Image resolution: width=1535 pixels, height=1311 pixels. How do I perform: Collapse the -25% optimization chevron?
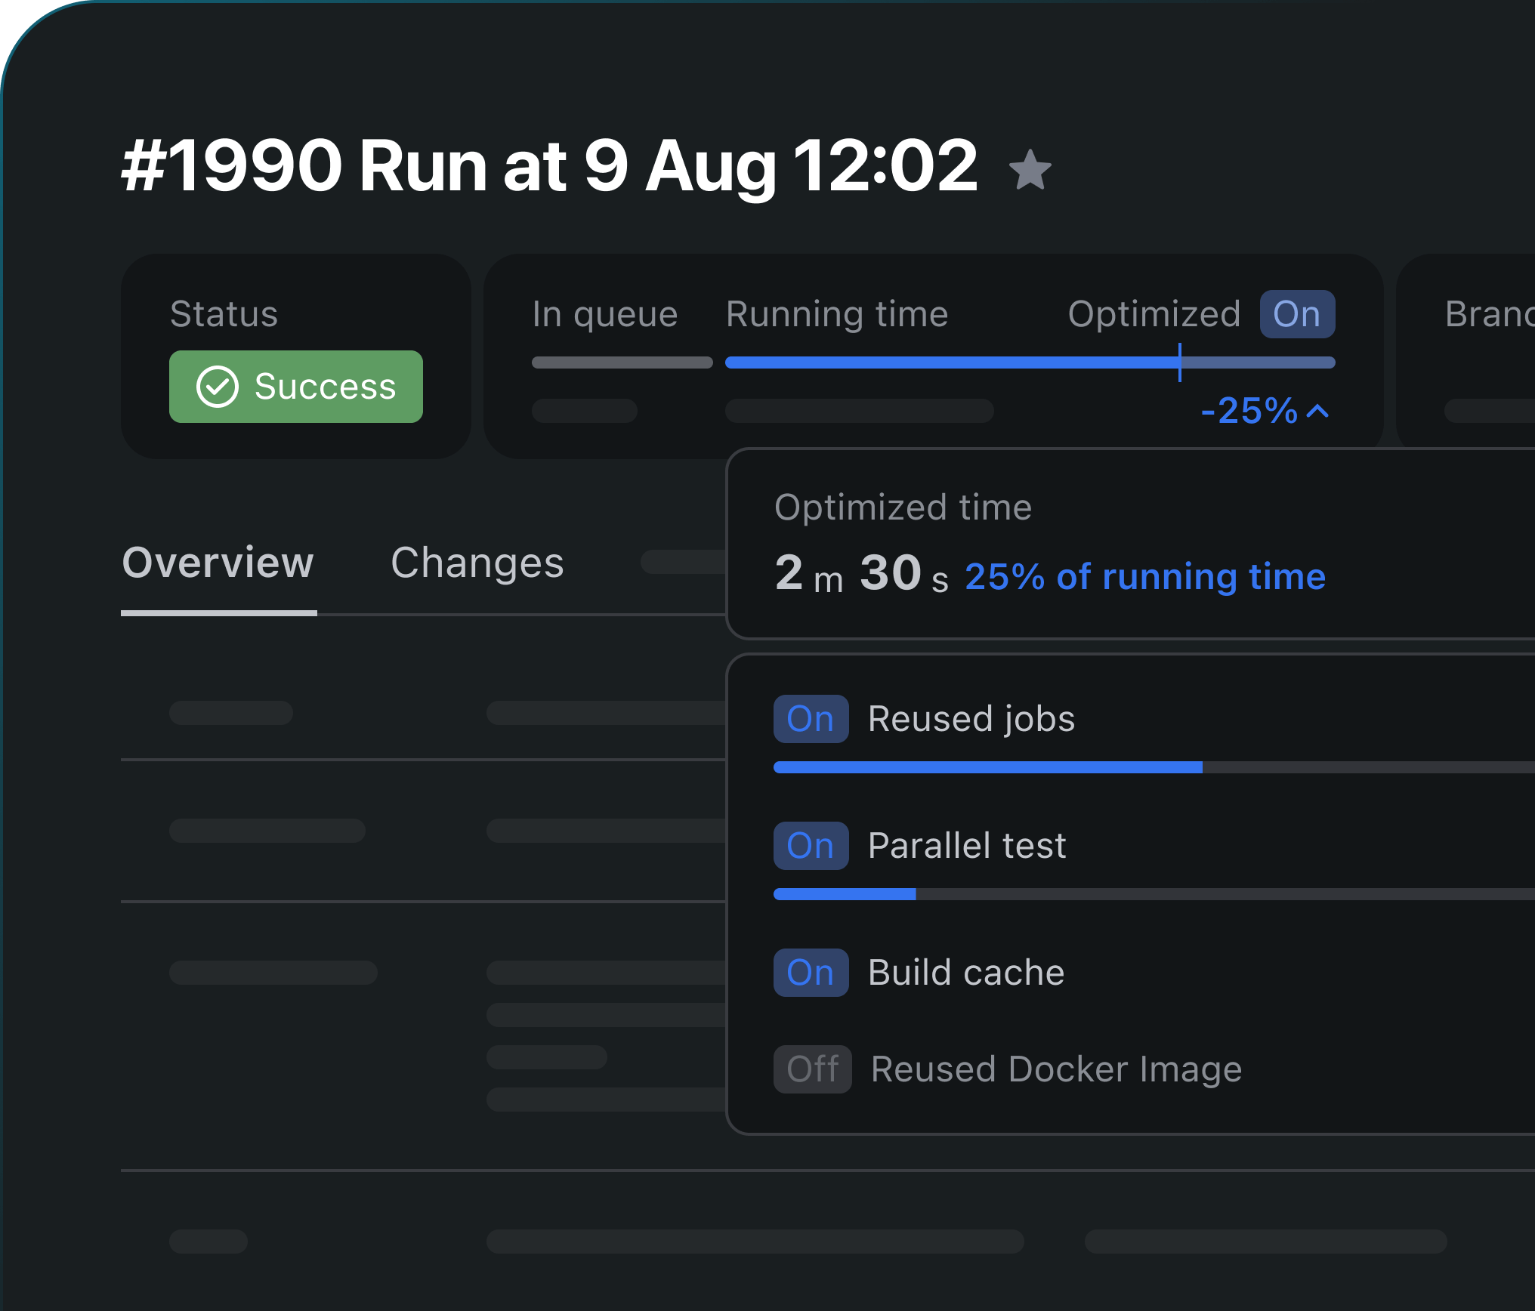1317,411
